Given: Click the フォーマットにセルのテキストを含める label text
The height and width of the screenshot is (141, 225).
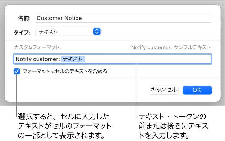Looking at the screenshot, I should coord(65,71).
